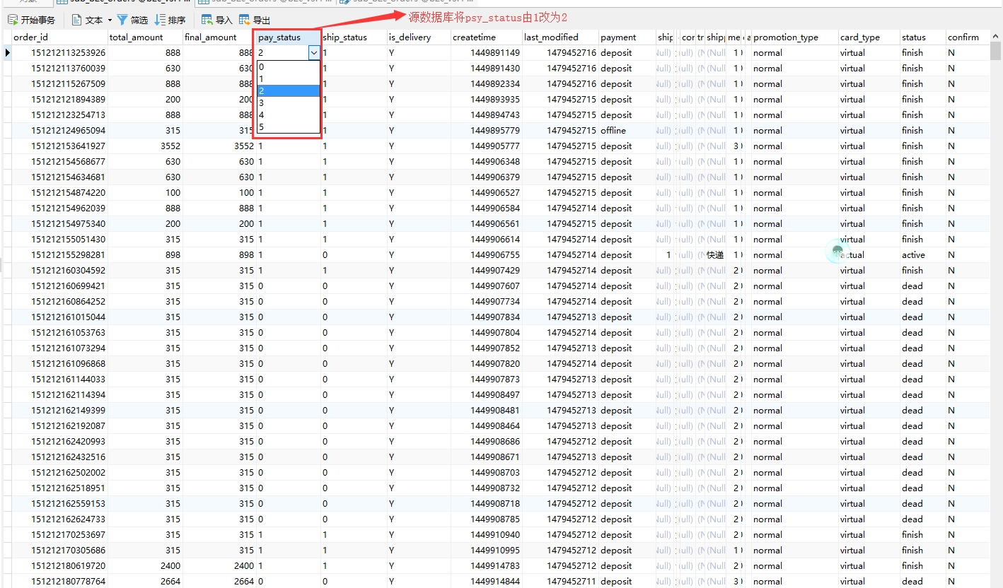The width and height of the screenshot is (1003, 588).
Task: Click the 筛选 (Filter) funnel icon
Action: point(122,19)
